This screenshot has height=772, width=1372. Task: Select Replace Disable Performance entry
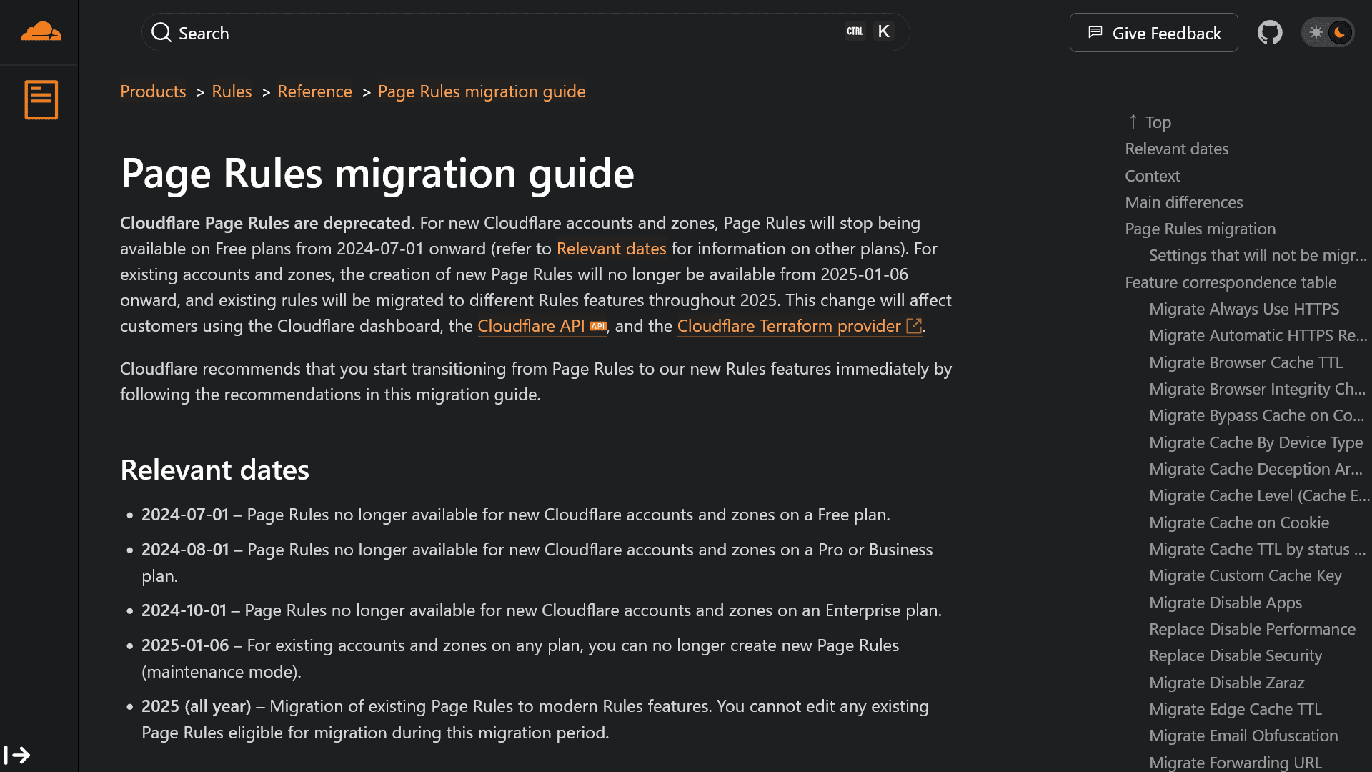pos(1252,629)
